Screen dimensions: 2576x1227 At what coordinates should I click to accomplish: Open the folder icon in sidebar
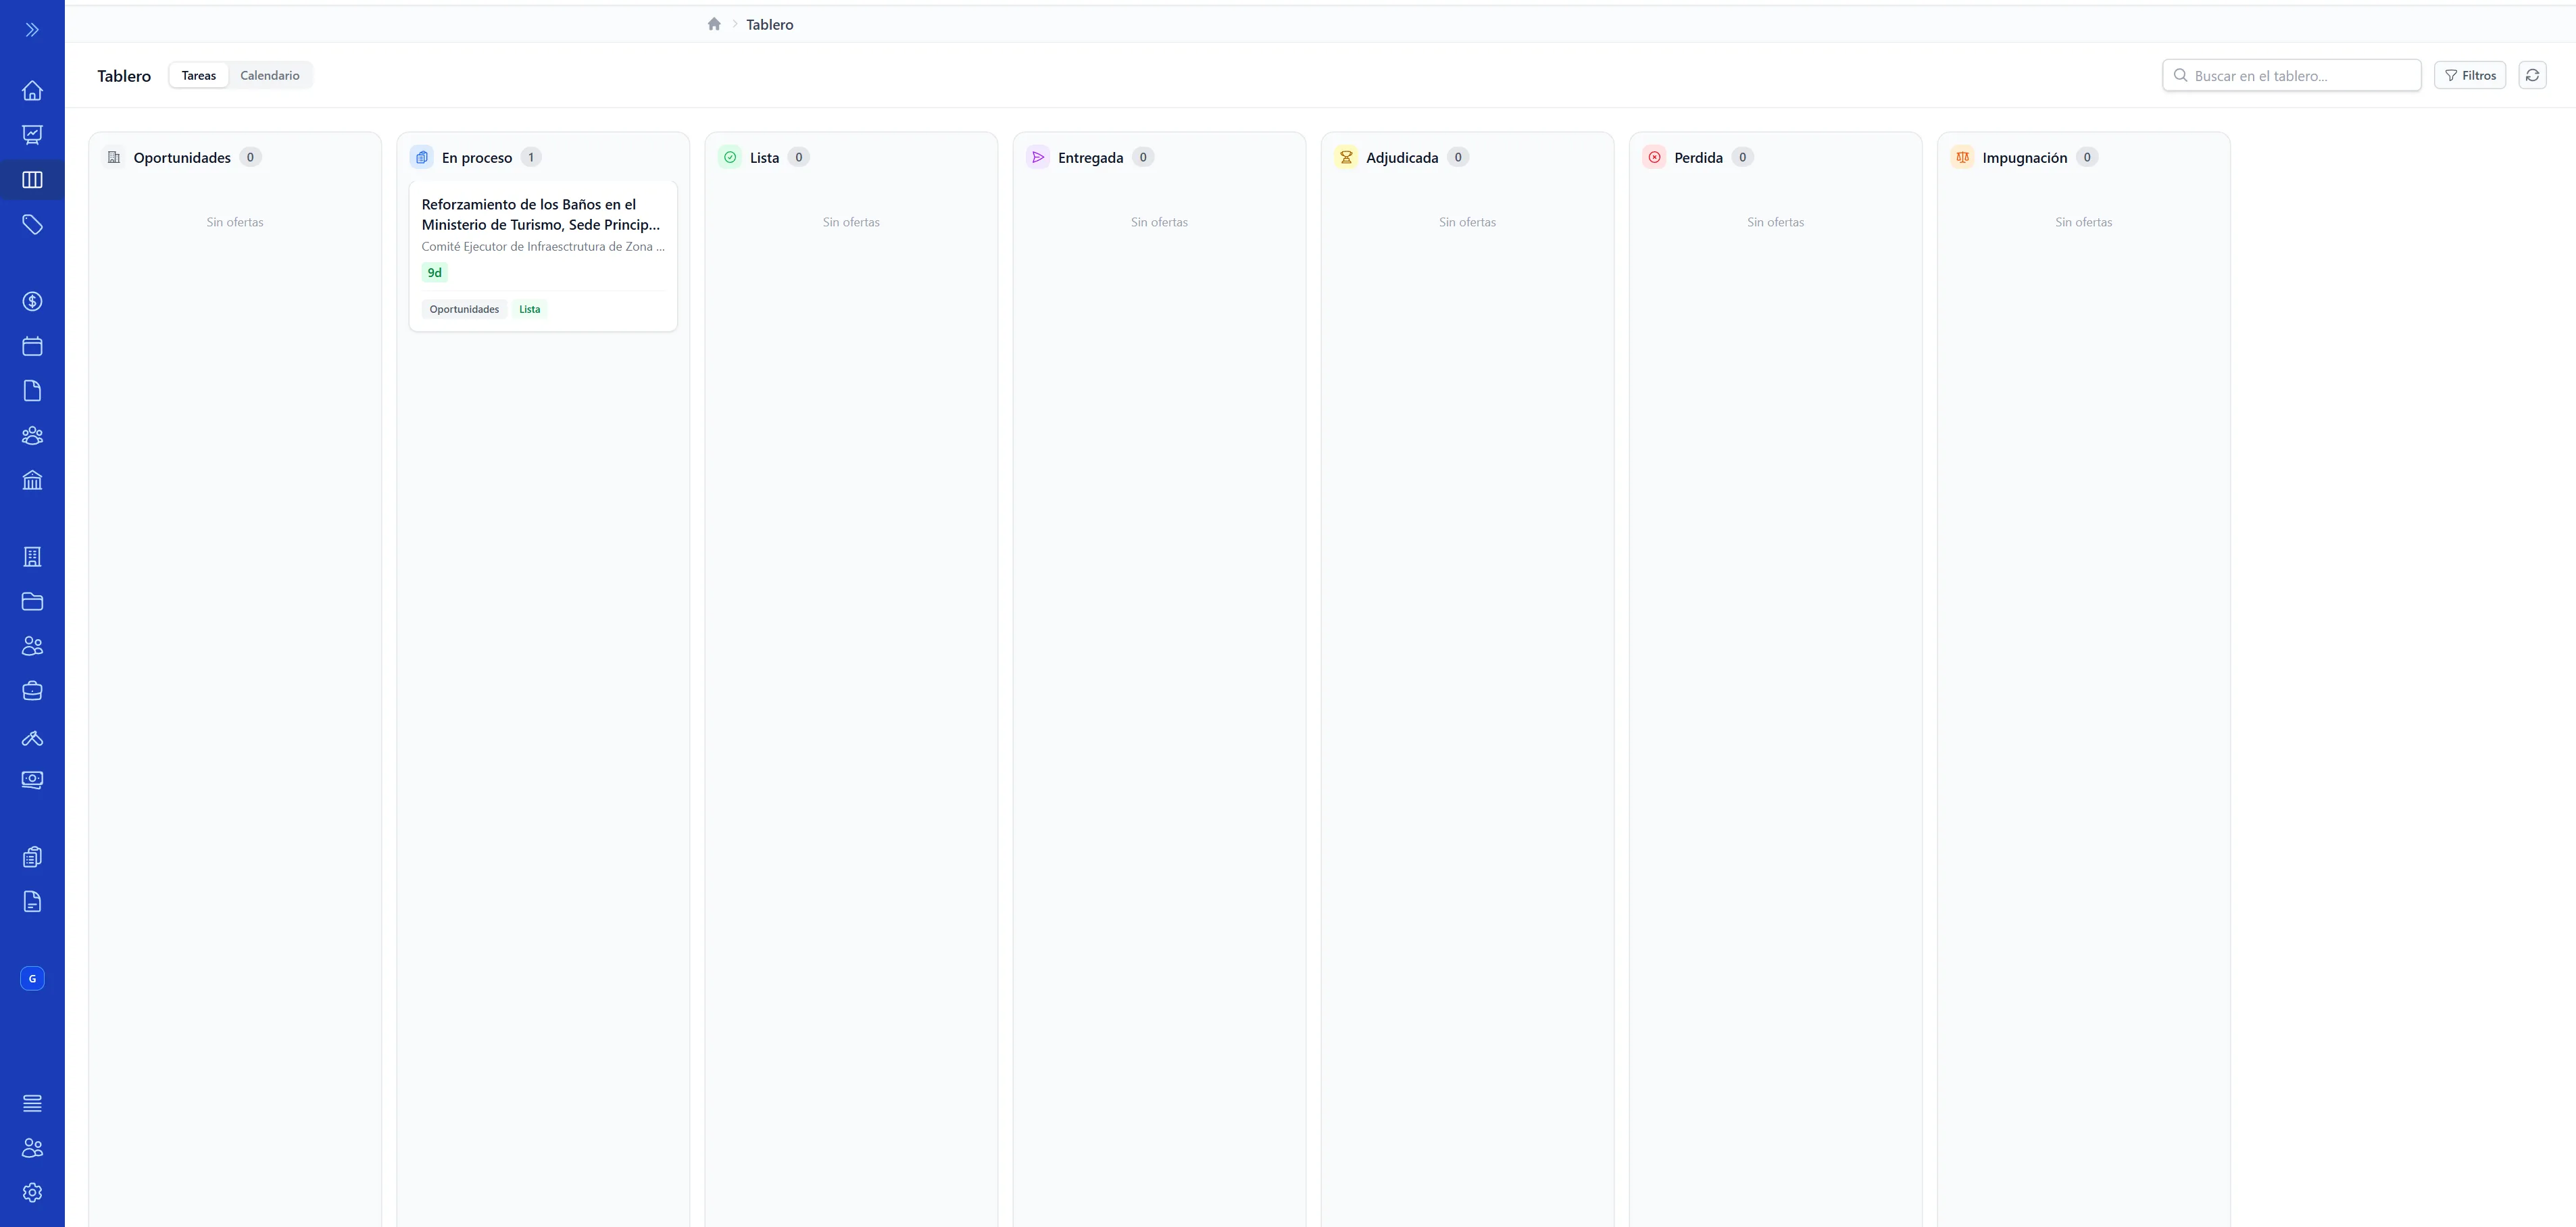(32, 601)
